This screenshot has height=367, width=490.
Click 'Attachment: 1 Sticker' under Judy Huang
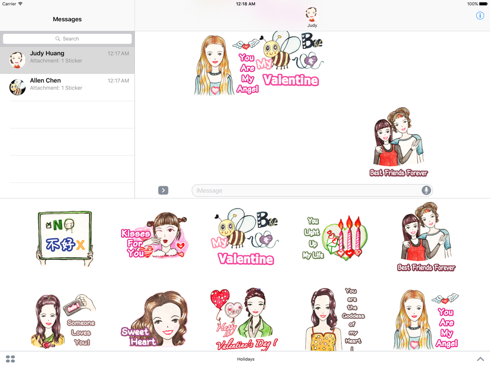point(56,61)
